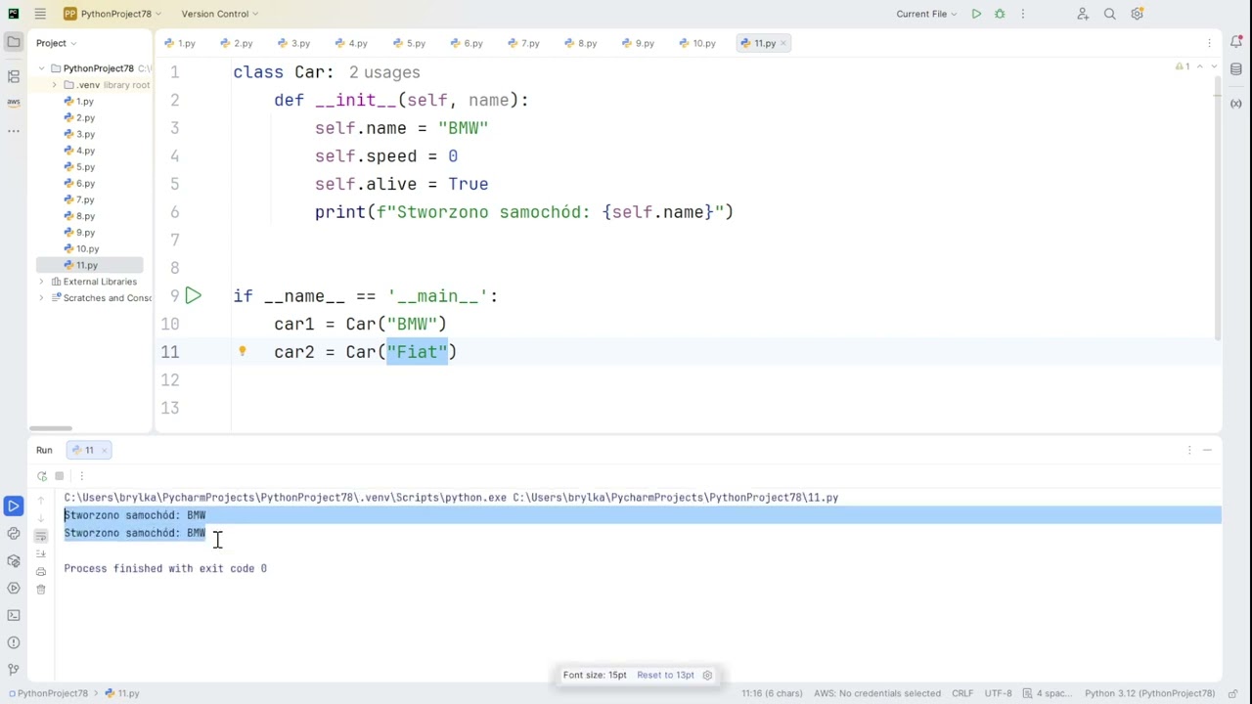This screenshot has height=704, width=1252.
Task: Open Run panel more options
Action: pyautogui.click(x=82, y=476)
